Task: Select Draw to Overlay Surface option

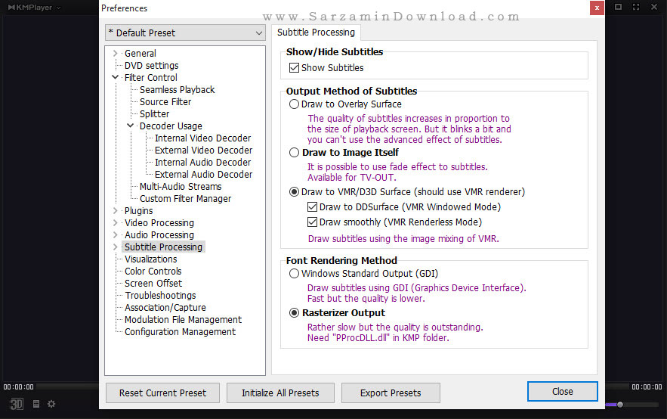Action: pos(294,104)
